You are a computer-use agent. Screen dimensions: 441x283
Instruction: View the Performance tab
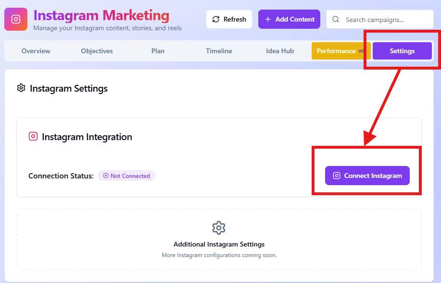click(x=336, y=51)
